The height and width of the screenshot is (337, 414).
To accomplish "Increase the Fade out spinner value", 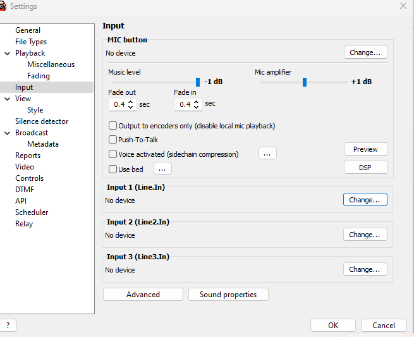I will click(x=131, y=101).
